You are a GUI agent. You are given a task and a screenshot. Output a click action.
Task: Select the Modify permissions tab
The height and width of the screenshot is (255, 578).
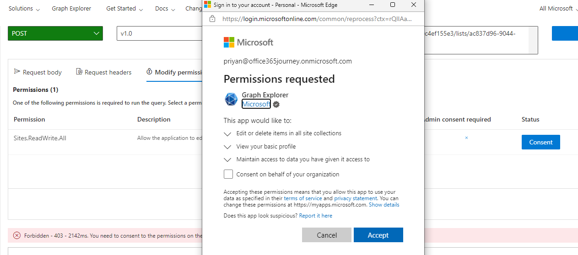coord(174,72)
